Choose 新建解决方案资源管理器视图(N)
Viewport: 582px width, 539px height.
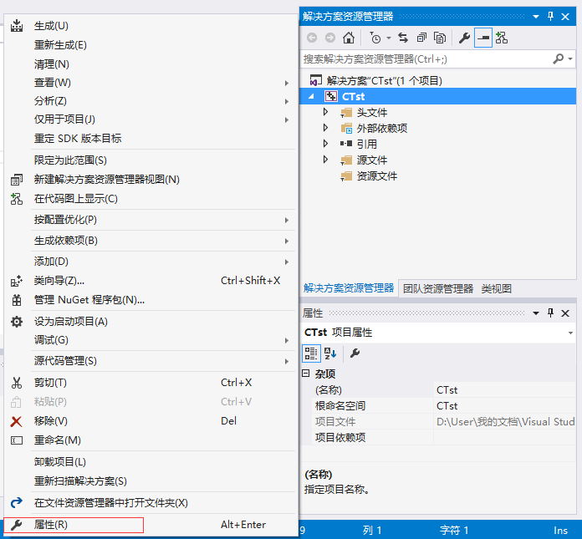pyautogui.click(x=151, y=180)
